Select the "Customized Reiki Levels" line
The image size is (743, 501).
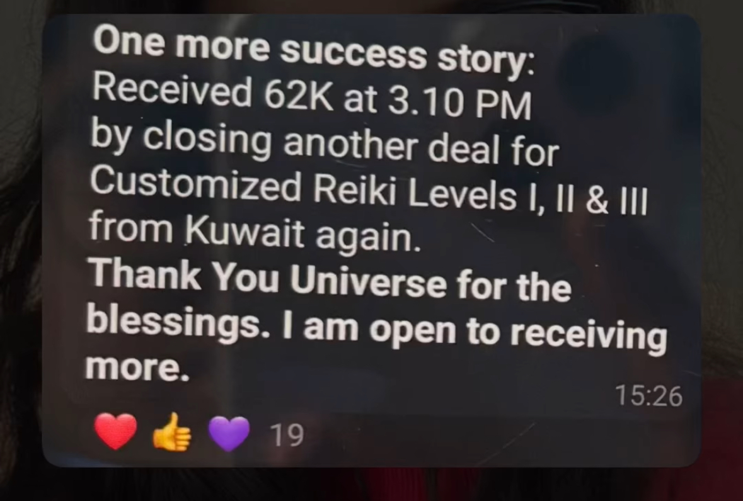[x=303, y=189]
